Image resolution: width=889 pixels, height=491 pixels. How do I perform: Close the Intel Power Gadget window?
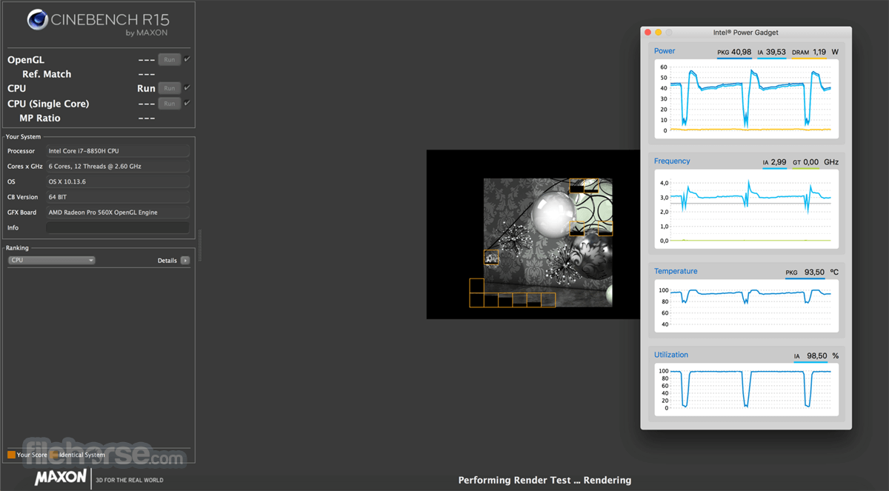(647, 33)
